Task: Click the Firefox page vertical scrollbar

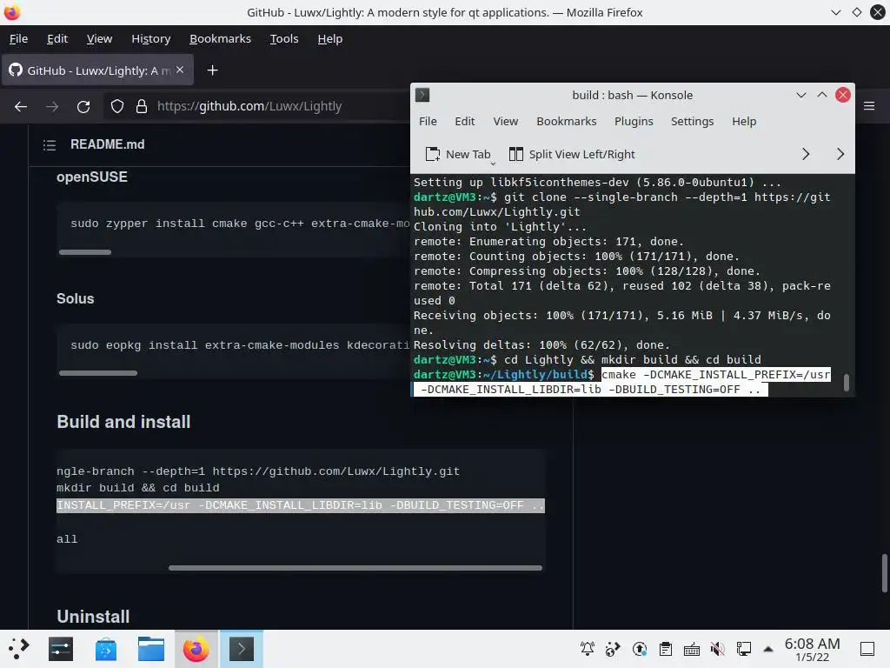Action: coord(884,573)
